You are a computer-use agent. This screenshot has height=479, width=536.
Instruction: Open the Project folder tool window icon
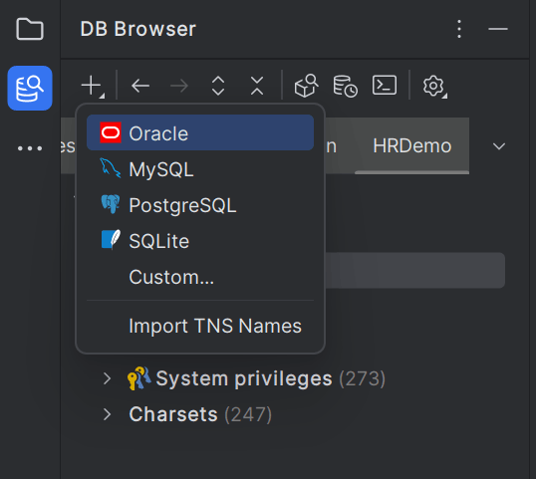pos(30,29)
